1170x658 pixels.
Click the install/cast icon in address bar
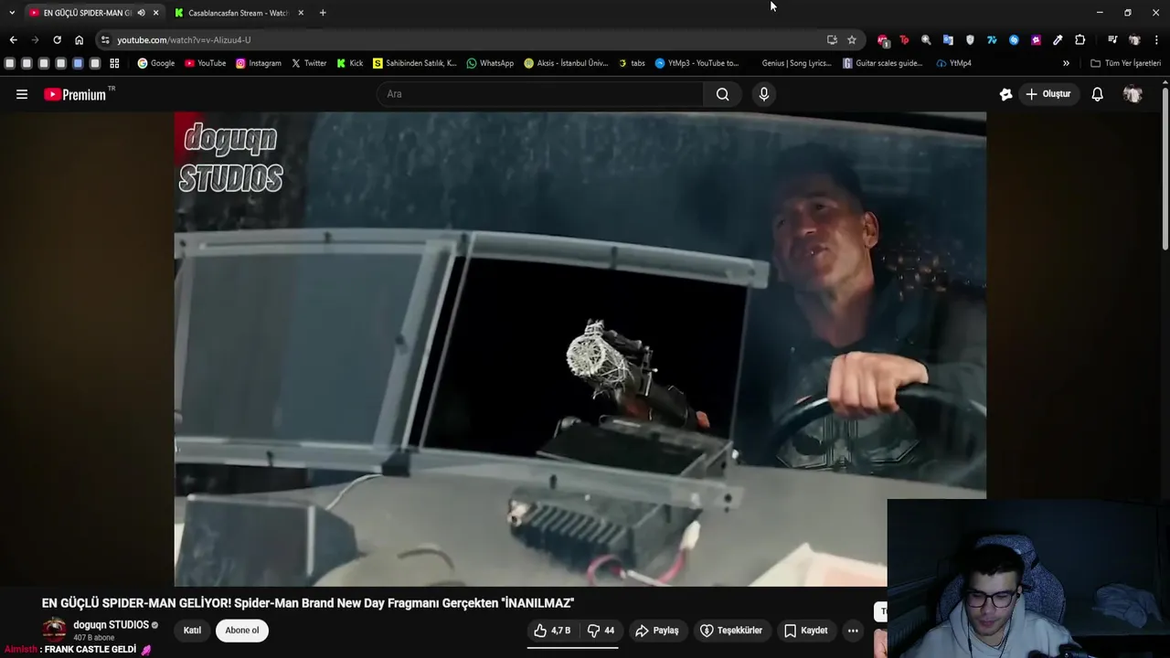click(831, 40)
